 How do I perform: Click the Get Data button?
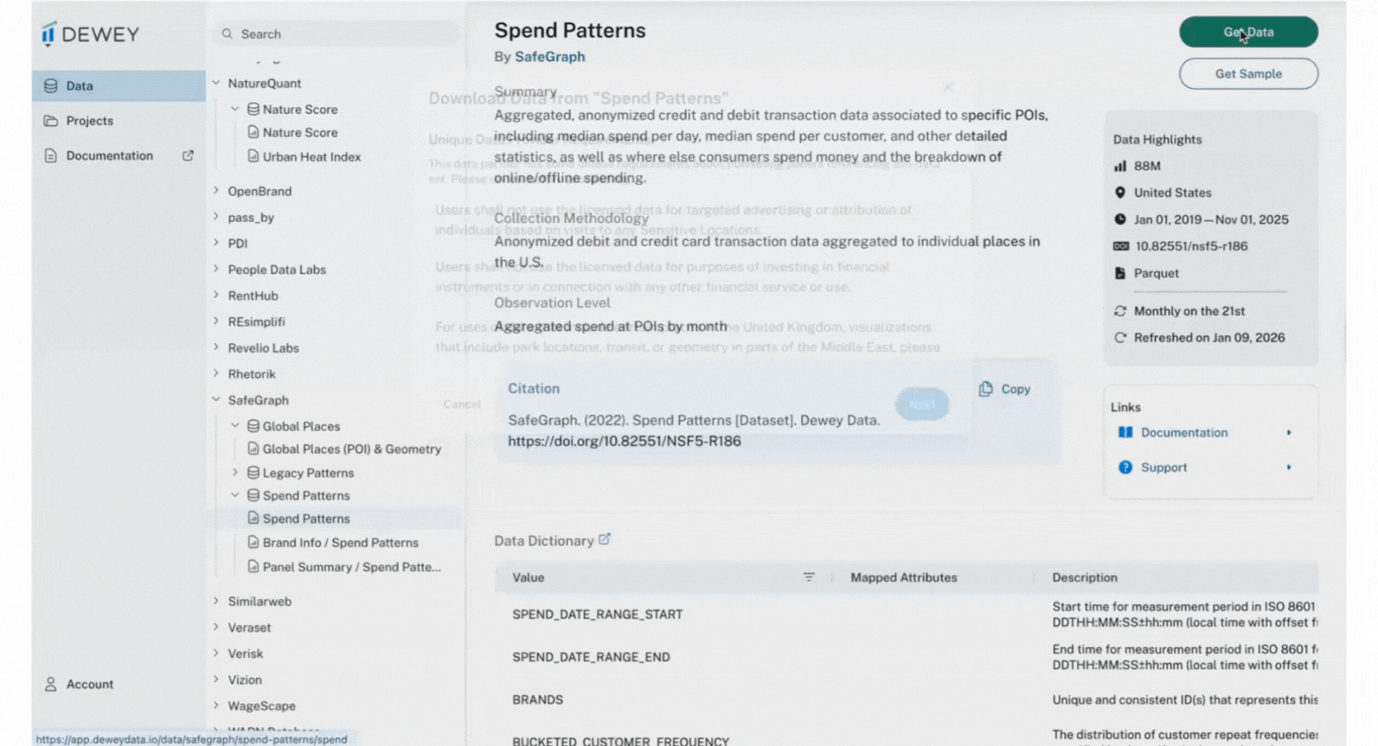tap(1249, 32)
